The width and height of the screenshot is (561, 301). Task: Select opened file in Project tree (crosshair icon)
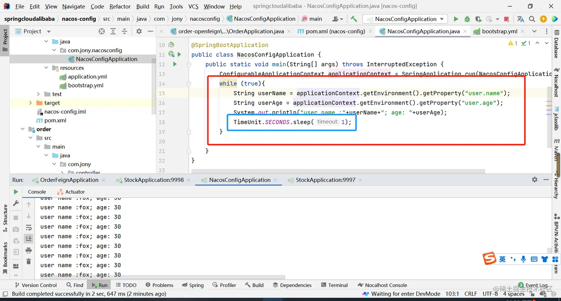click(102, 32)
